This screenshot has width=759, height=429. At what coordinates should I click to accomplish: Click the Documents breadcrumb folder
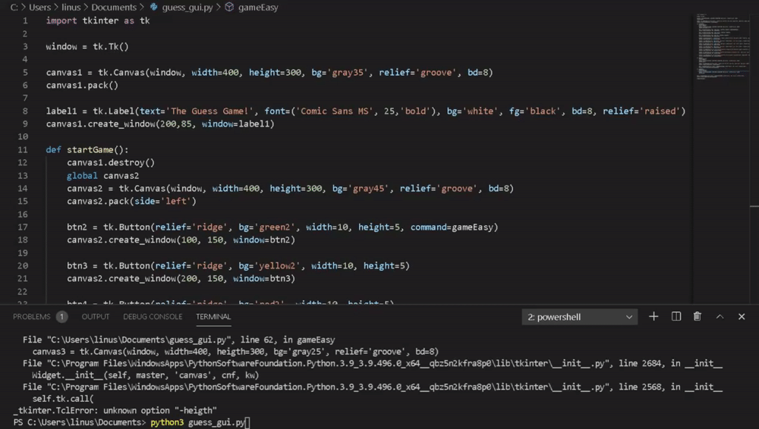[114, 8]
